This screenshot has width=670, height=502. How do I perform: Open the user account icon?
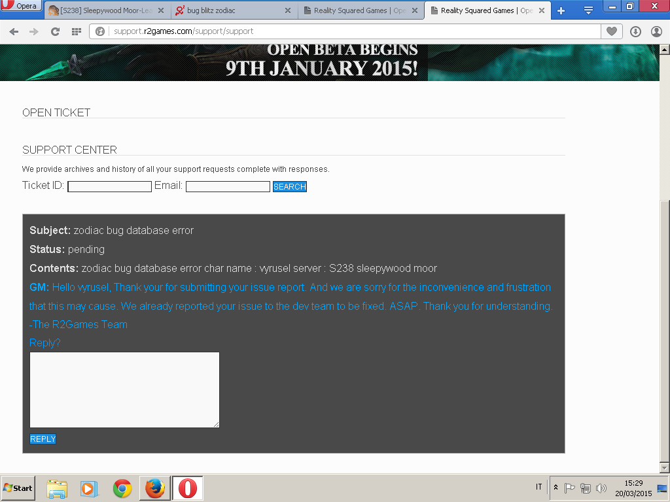(656, 31)
